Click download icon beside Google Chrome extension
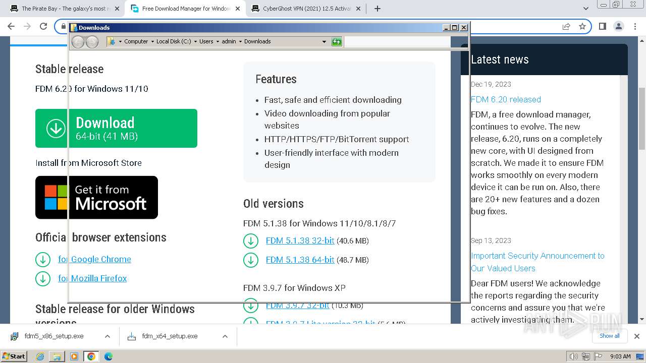The width and height of the screenshot is (646, 363). click(43, 260)
